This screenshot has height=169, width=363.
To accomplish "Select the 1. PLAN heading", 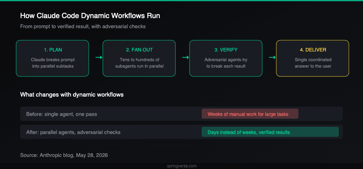I will (53, 50).
